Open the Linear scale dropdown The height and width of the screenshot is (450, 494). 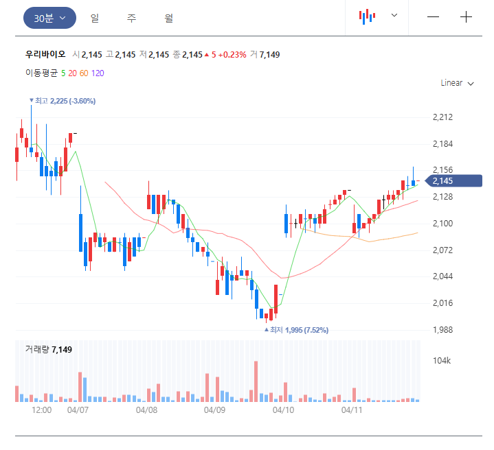pyautogui.click(x=457, y=83)
